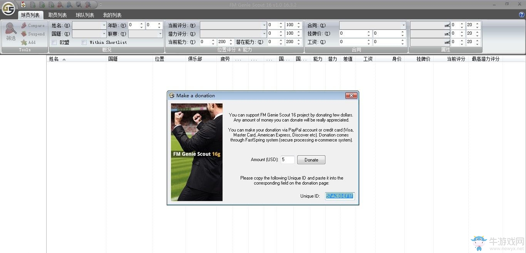This screenshot has width=526, height=253.
Task: Open the help question mark icon
Action: click(521, 15)
